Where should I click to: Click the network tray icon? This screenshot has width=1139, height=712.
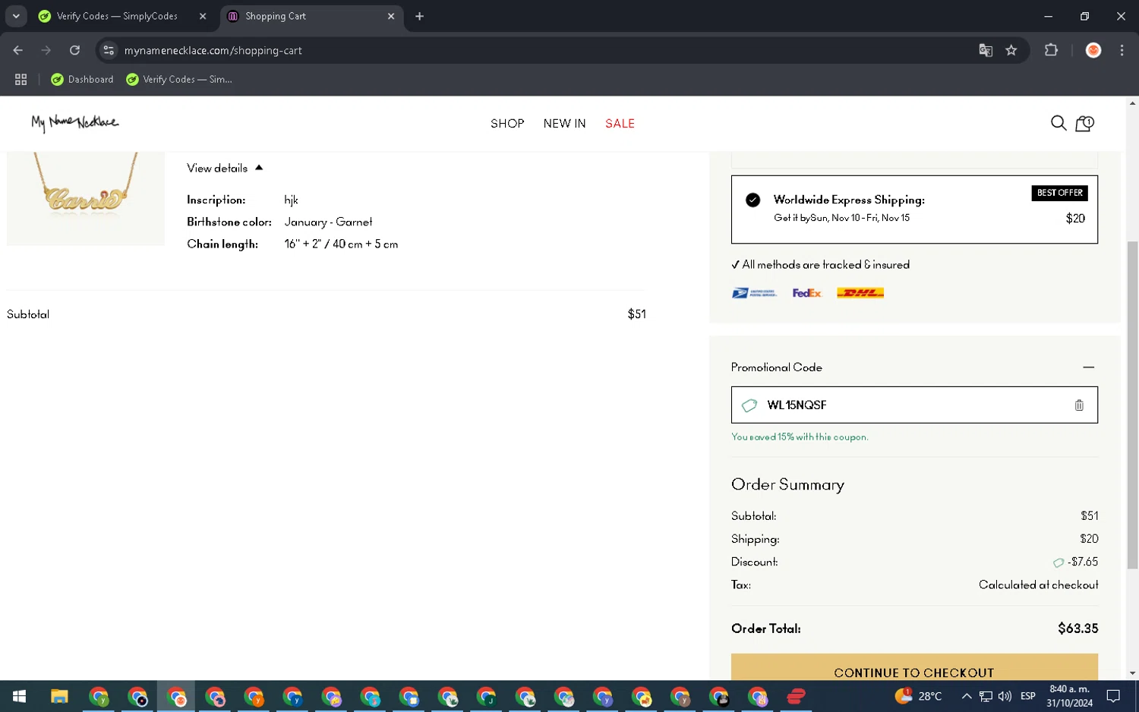click(985, 696)
